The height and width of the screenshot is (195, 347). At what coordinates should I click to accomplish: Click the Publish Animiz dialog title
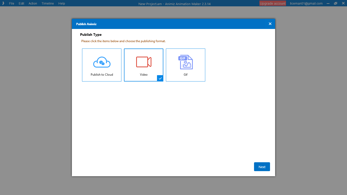[86, 24]
